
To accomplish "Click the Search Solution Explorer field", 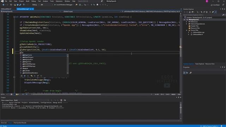I will [x=202, y=15].
